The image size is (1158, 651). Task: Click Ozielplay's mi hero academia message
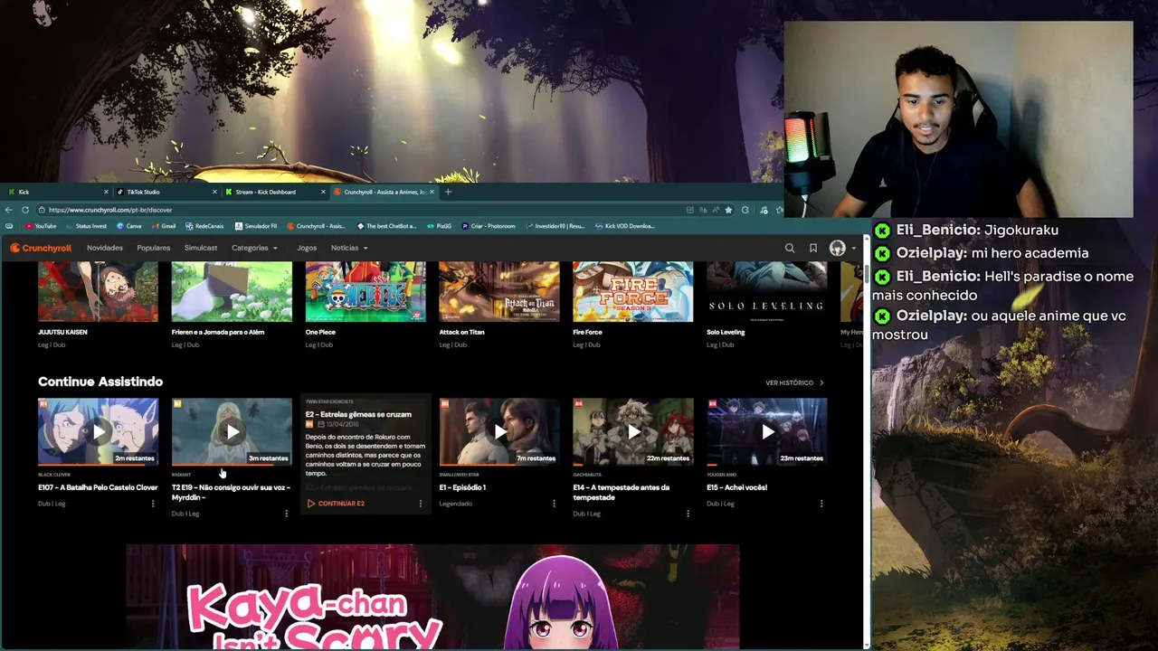click(x=981, y=253)
